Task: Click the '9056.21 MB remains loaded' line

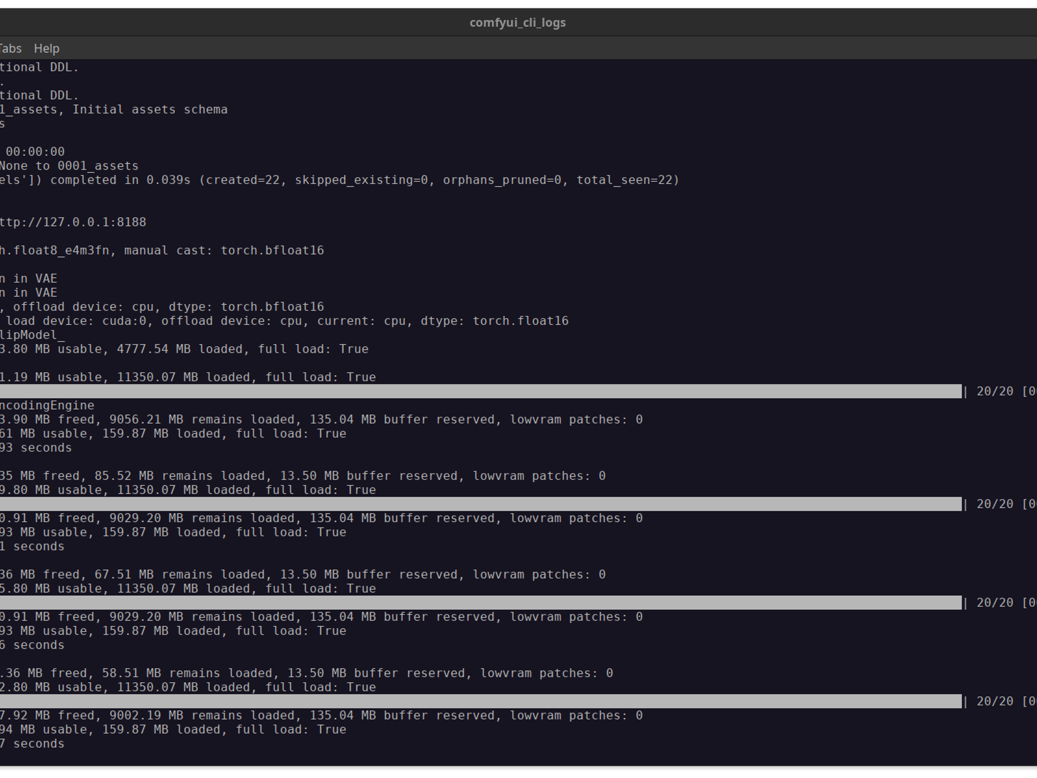Action: [321, 420]
